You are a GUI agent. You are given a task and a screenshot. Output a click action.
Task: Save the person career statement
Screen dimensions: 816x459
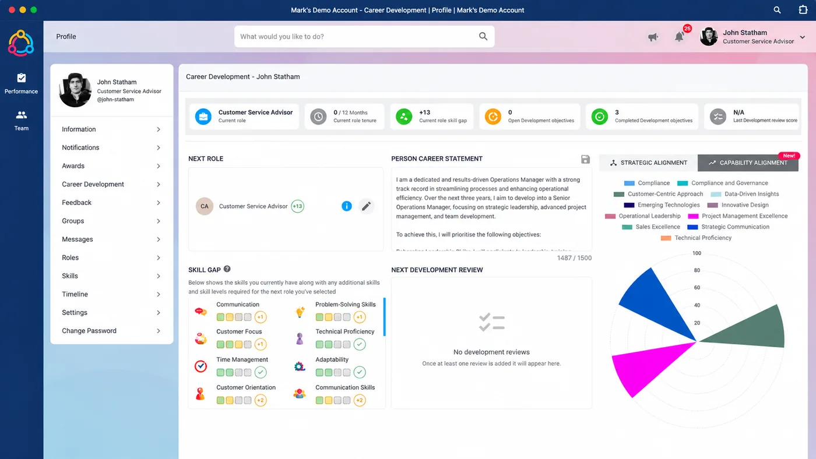(586, 159)
